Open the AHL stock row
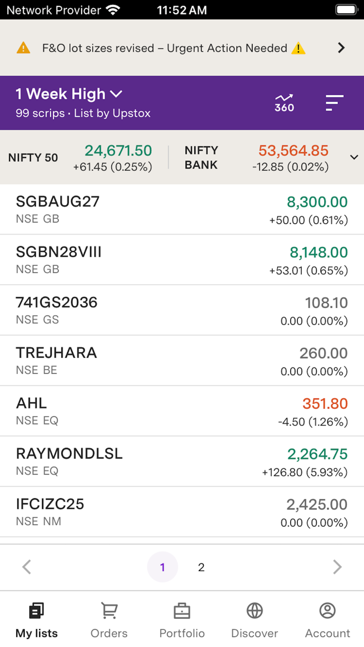 point(182,411)
